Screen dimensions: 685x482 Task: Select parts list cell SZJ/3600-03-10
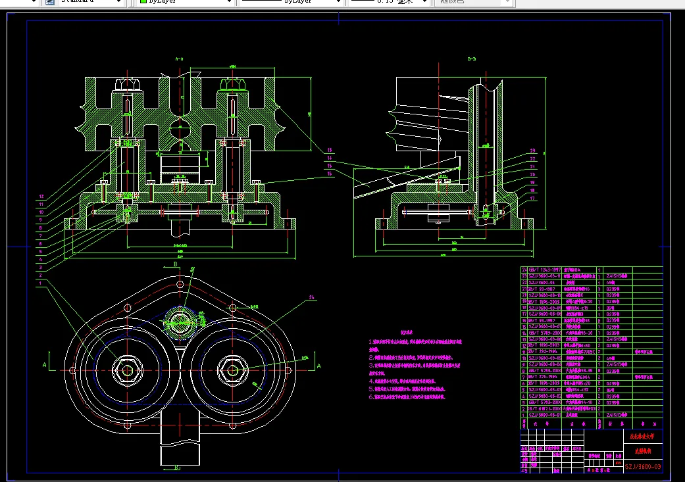click(x=544, y=295)
